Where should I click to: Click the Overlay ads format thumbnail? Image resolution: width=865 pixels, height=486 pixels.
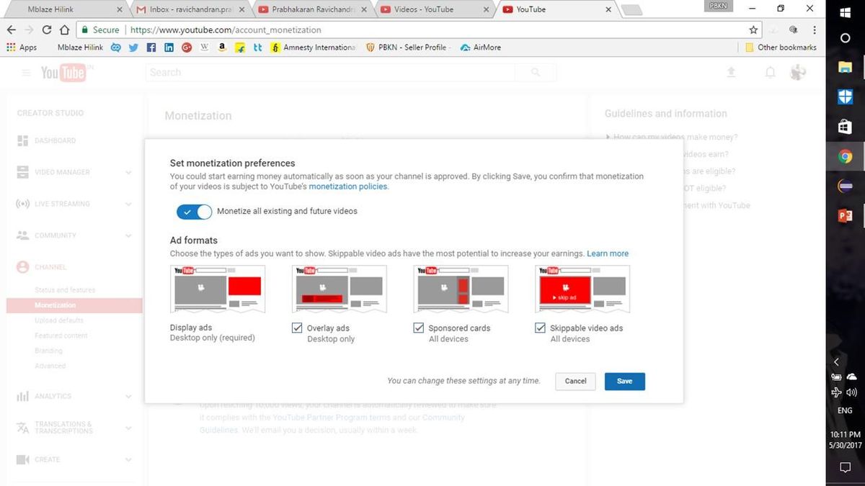point(340,289)
